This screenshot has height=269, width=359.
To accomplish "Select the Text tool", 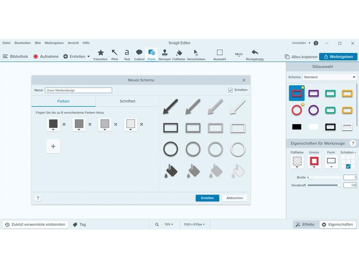I will pos(127,55).
